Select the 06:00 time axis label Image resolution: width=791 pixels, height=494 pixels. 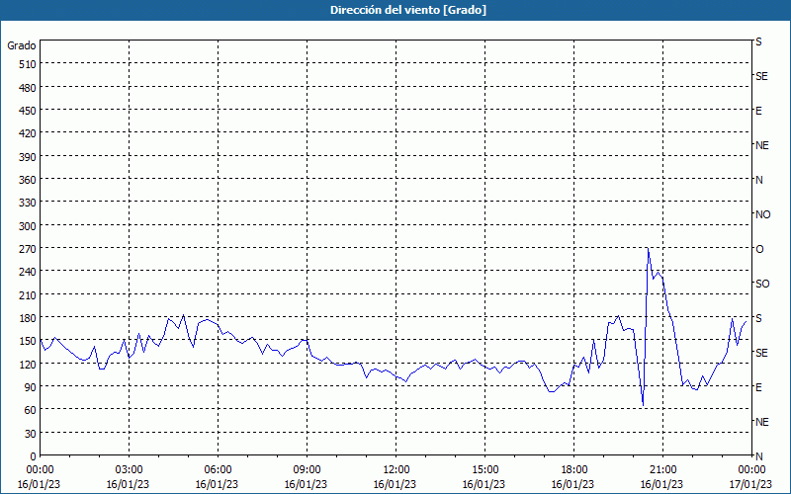pyautogui.click(x=218, y=470)
